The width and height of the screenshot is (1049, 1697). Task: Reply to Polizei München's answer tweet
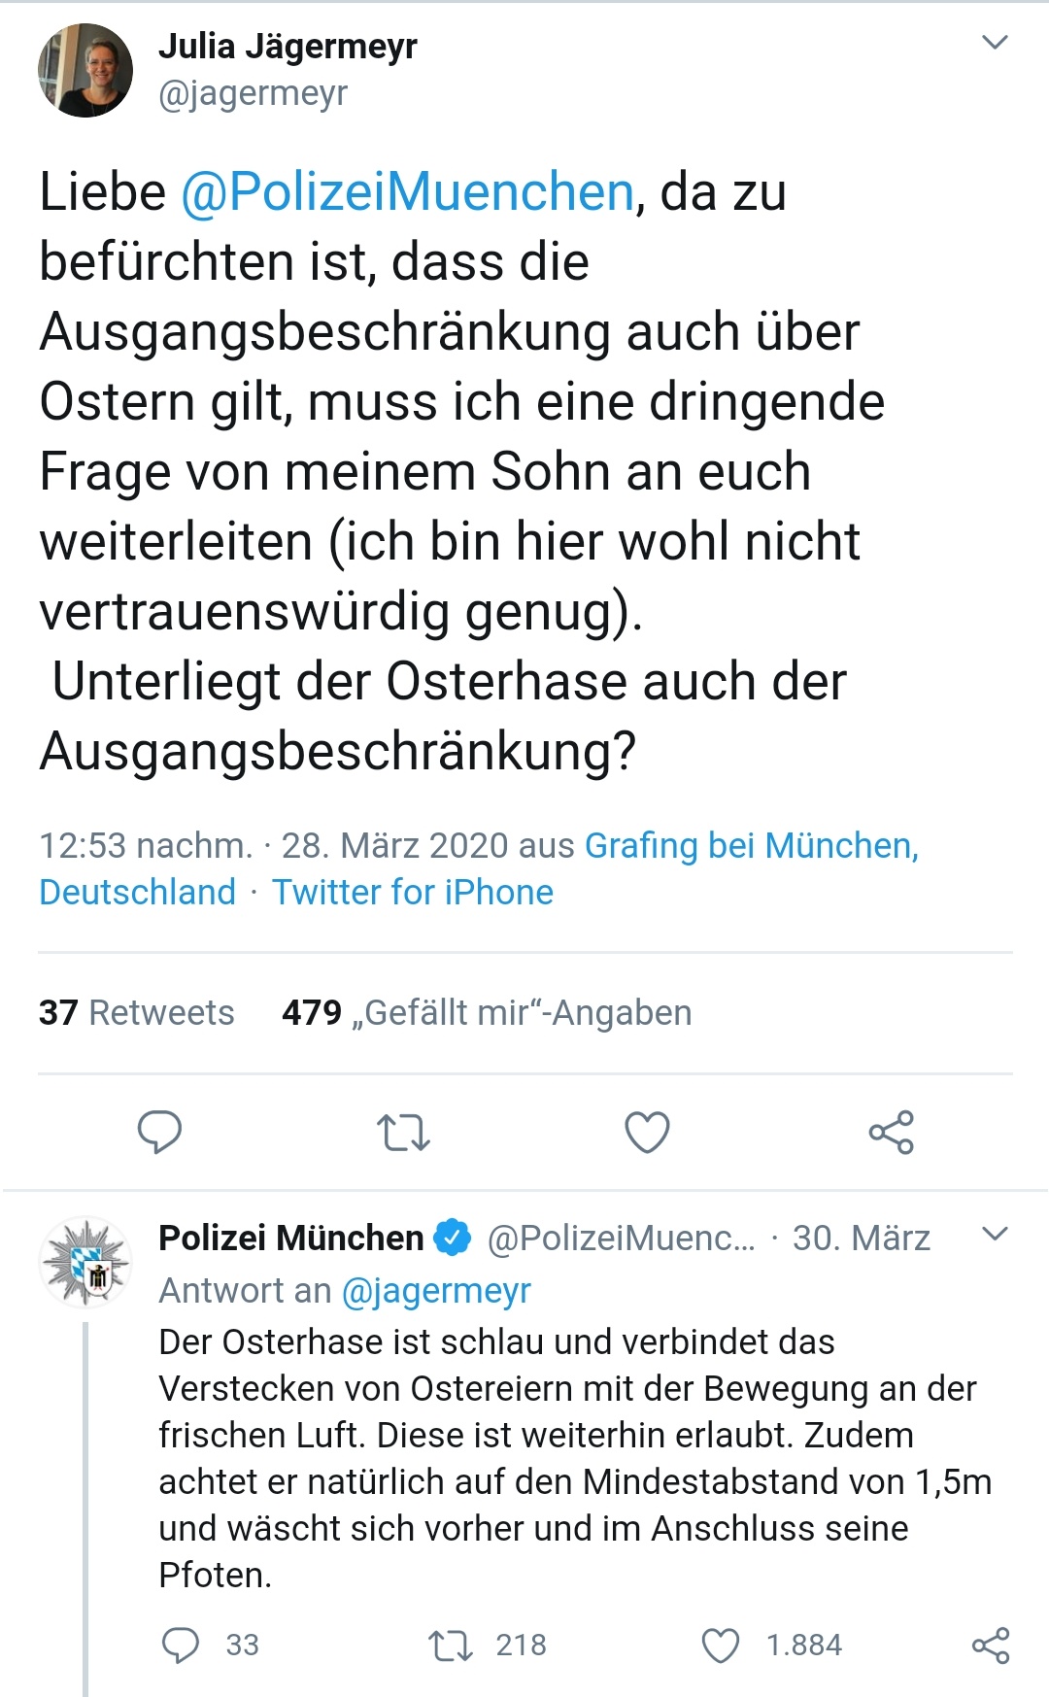[x=181, y=1645]
